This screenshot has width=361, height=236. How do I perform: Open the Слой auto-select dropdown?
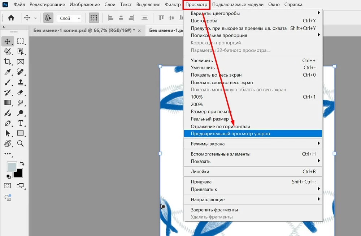(x=69, y=18)
